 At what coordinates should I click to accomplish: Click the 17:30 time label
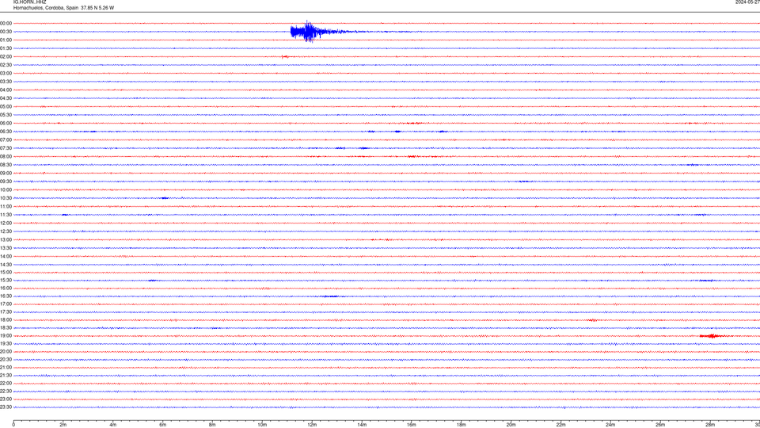click(x=6, y=312)
